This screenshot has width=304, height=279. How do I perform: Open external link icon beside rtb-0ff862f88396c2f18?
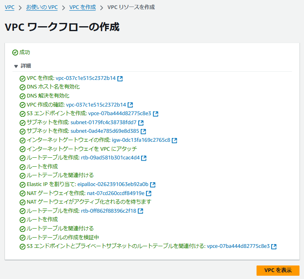[x=140, y=211]
